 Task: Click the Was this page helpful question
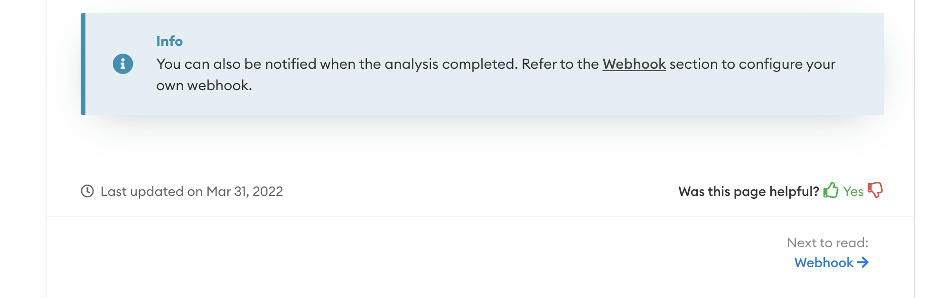(x=749, y=191)
